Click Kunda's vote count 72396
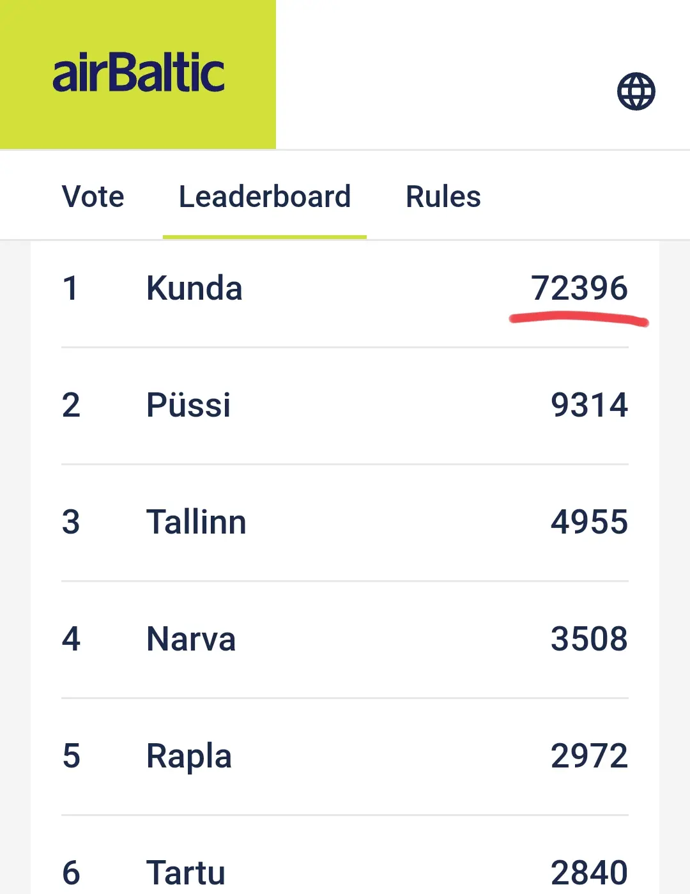Screen dimensions: 690x894 tap(579, 288)
